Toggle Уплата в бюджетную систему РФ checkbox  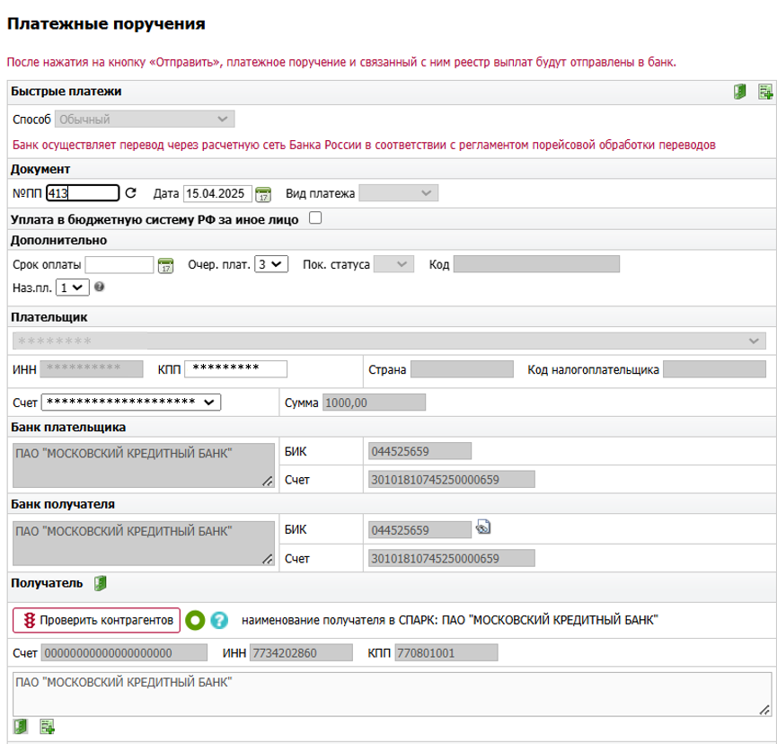(315, 217)
